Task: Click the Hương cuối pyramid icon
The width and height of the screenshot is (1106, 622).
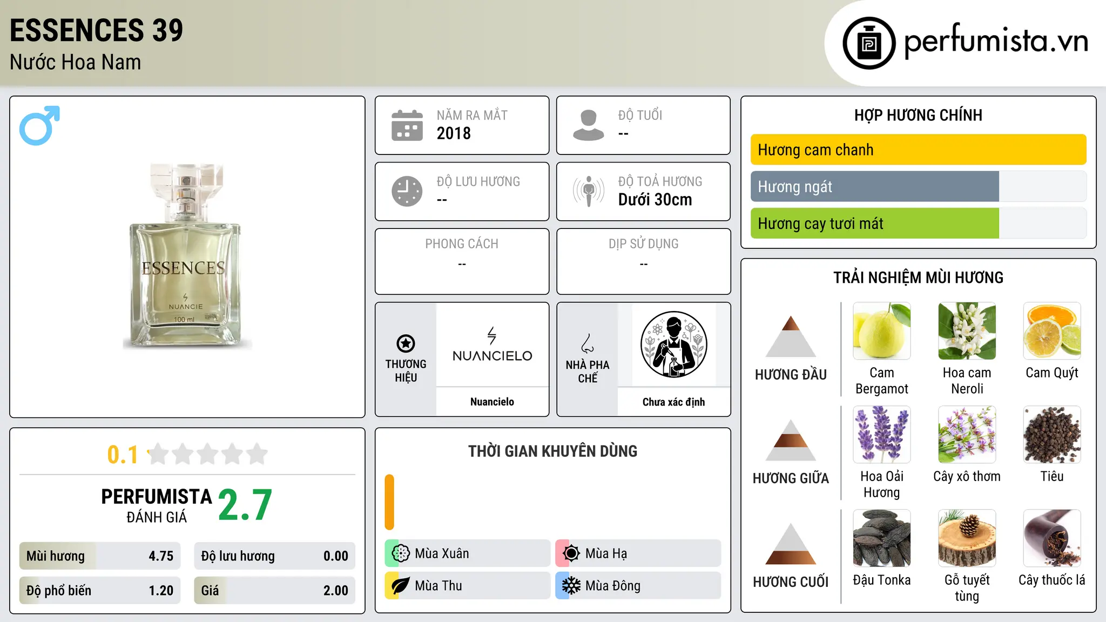Action: click(791, 544)
